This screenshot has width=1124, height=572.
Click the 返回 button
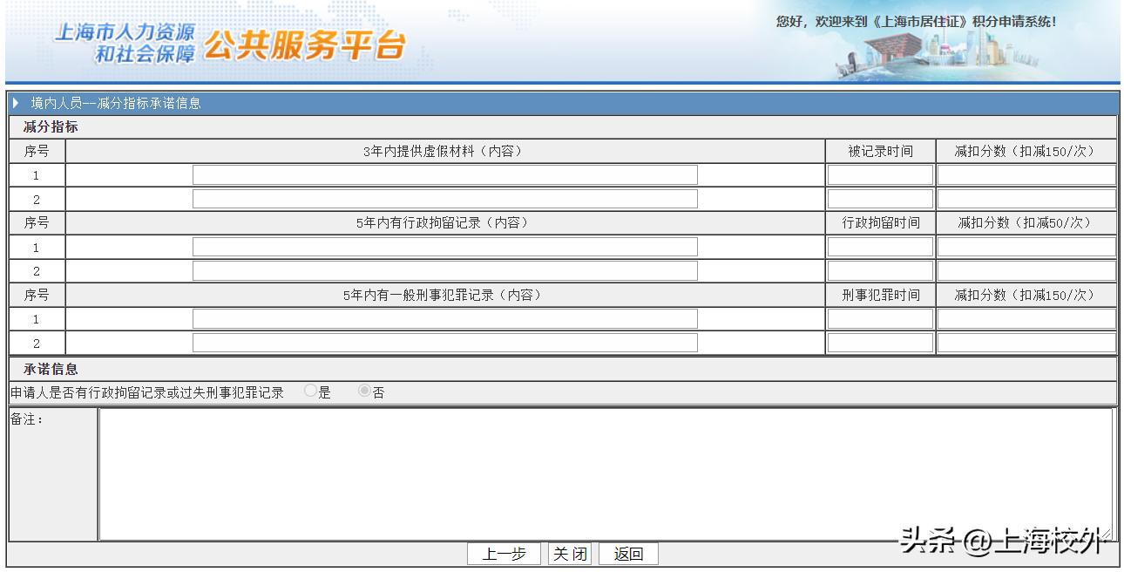[628, 554]
